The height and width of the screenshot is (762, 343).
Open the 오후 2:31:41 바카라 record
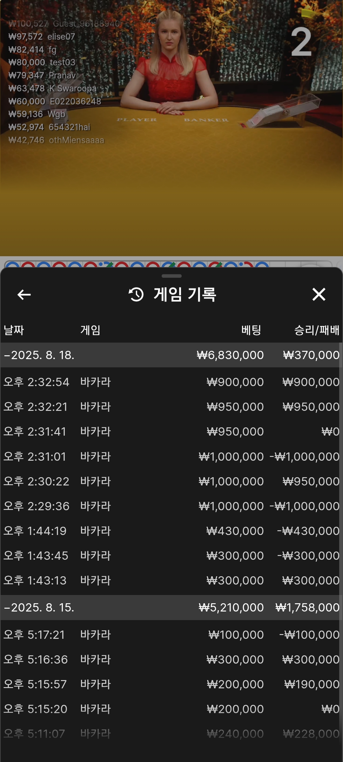pos(171,431)
